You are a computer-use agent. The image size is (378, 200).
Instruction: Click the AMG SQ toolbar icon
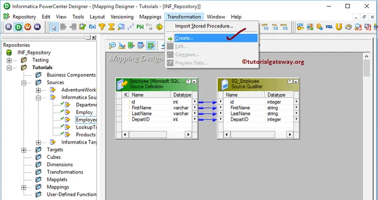point(284,27)
